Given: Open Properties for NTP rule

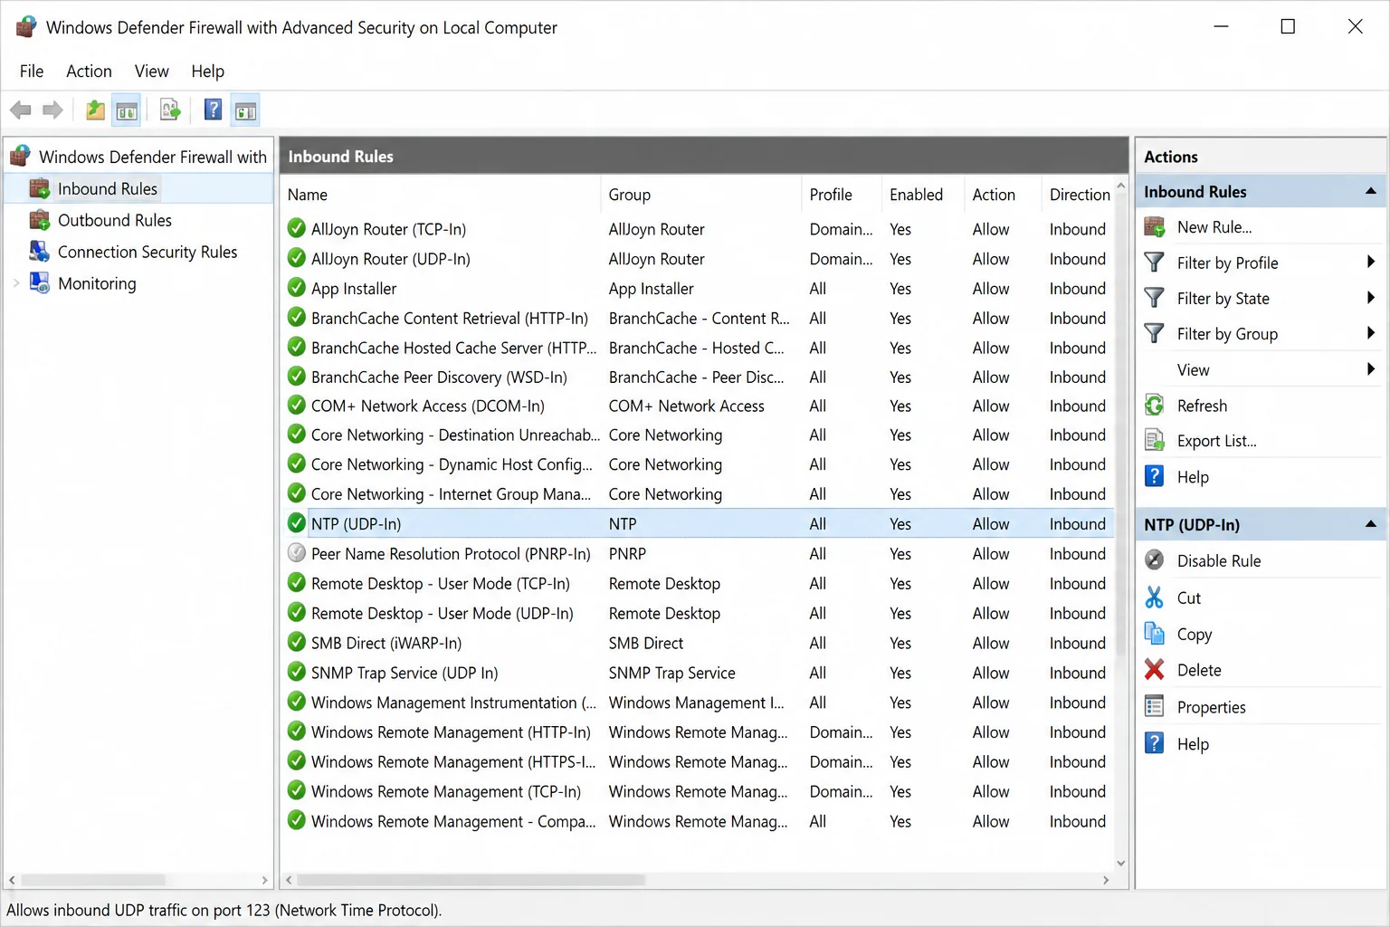Looking at the screenshot, I should [1211, 707].
